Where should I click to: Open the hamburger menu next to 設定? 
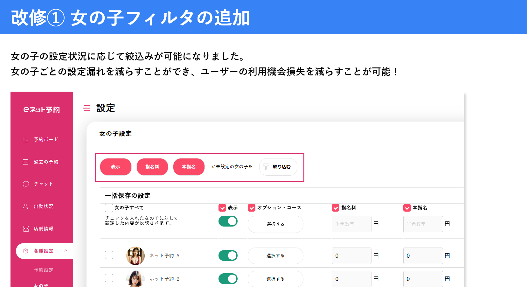[x=86, y=108]
